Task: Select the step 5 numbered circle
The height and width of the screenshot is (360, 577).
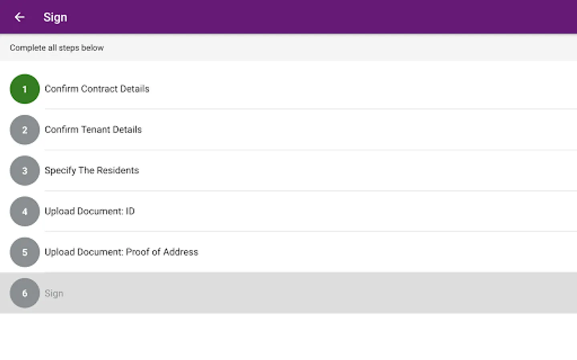Action: [x=25, y=252]
